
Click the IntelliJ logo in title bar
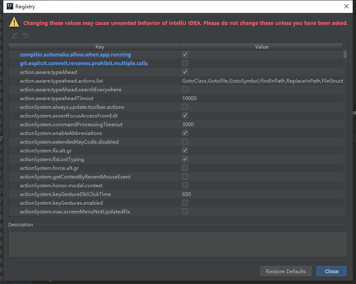[x=9, y=7]
